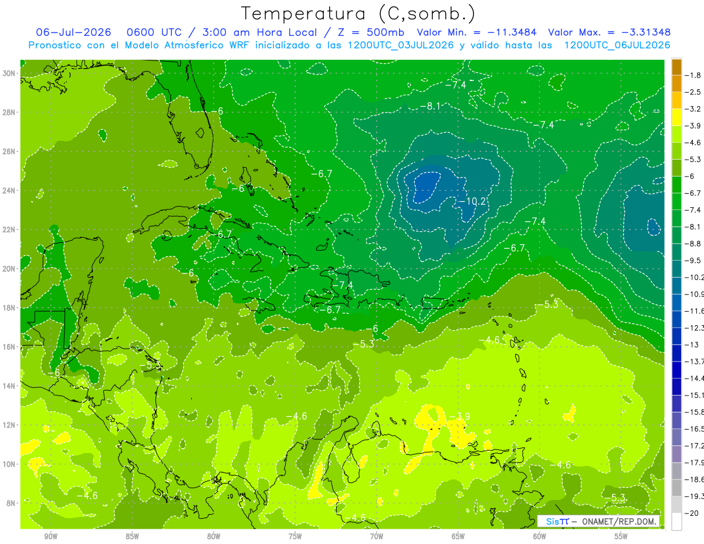This screenshot has width=704, height=544.
Task: Click the yellow swatch between -3.2 and -3.9 legend values
Action: (676, 117)
